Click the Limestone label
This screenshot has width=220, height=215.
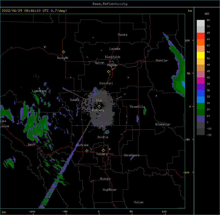pyautogui.click(x=39, y=91)
